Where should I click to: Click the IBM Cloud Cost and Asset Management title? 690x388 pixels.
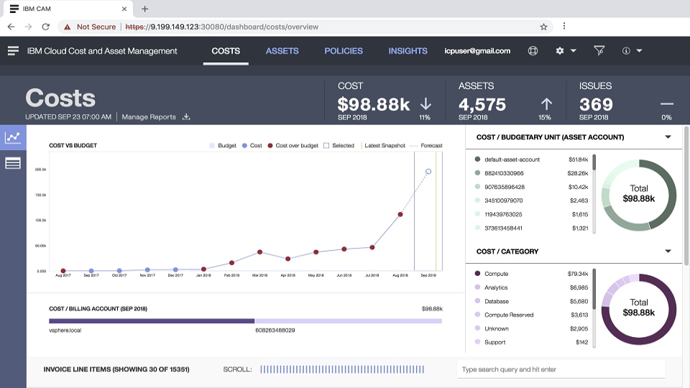[x=102, y=51]
